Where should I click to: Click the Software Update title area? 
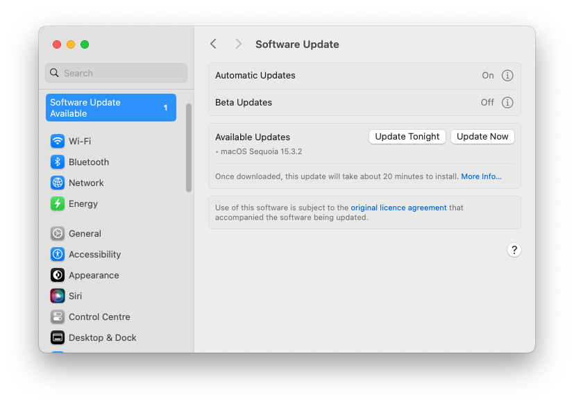coord(297,44)
